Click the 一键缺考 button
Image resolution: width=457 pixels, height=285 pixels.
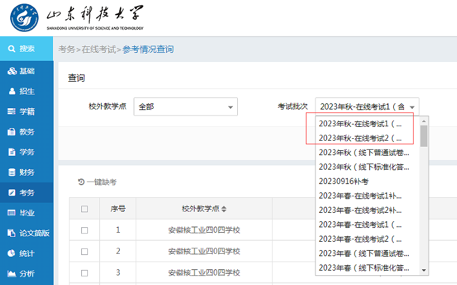(98, 182)
